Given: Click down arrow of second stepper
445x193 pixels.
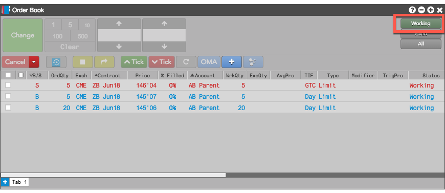Looking at the screenshot, I should 164,47.
